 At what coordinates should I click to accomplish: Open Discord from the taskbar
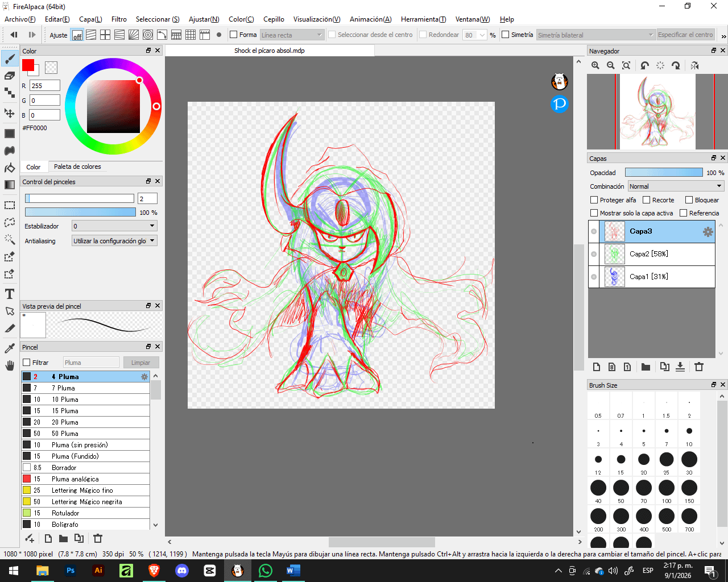pos(182,571)
